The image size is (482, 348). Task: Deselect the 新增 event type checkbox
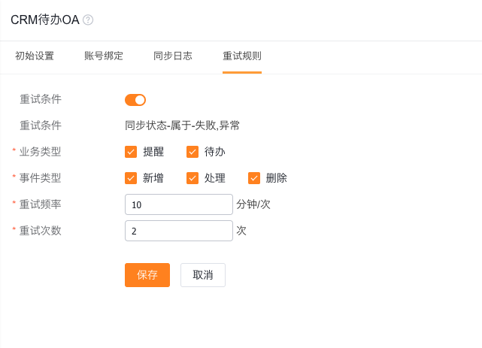pyautogui.click(x=131, y=178)
